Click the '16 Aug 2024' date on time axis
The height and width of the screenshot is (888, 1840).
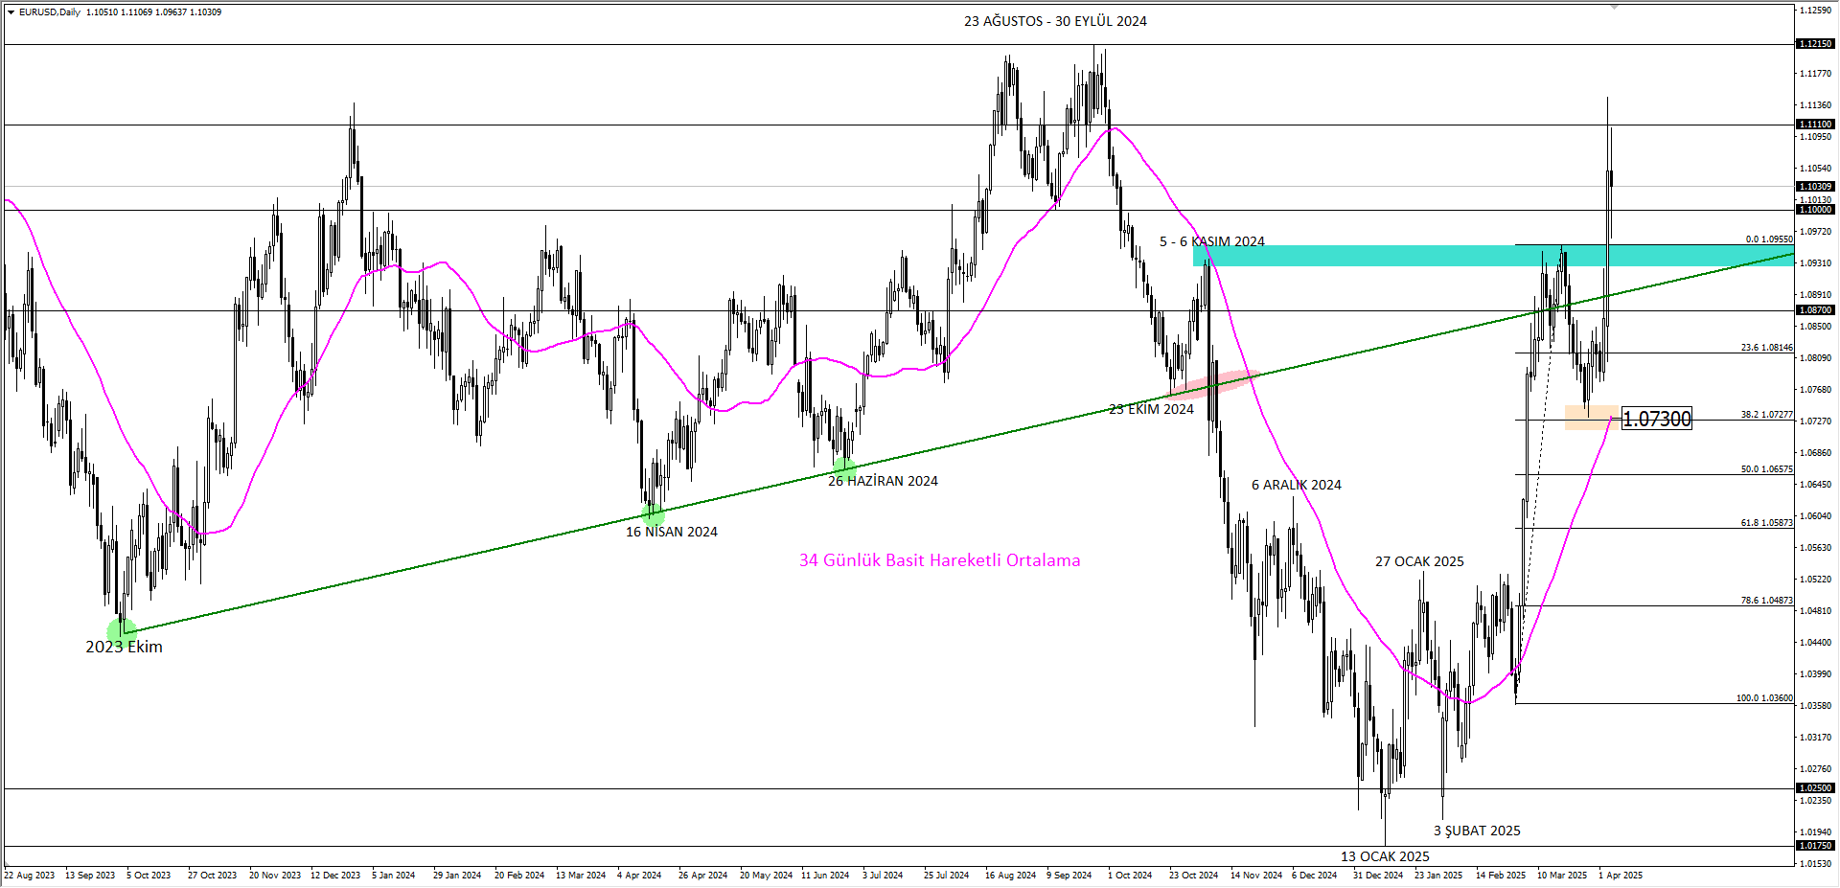[1010, 876]
